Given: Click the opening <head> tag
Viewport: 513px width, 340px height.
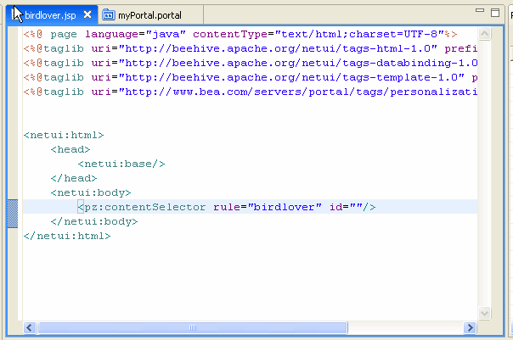Looking at the screenshot, I should pyautogui.click(x=70, y=149).
